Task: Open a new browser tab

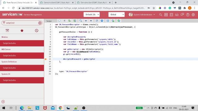Action: click(x=116, y=2)
